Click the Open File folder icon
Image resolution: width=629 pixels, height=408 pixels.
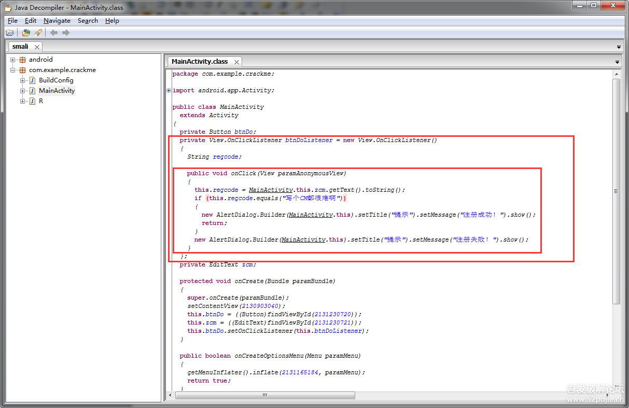10,33
